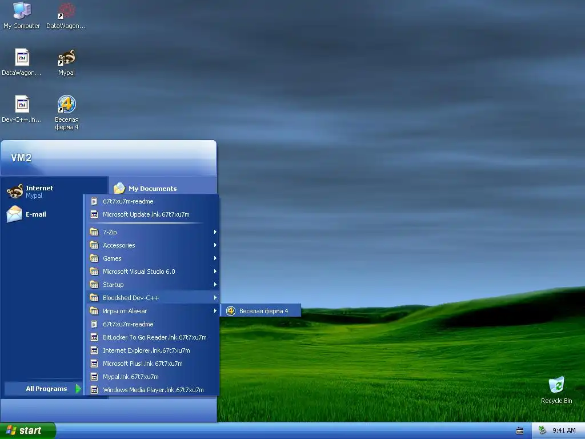
Task: Click the E-mail envelope icon
Action: coord(14,214)
